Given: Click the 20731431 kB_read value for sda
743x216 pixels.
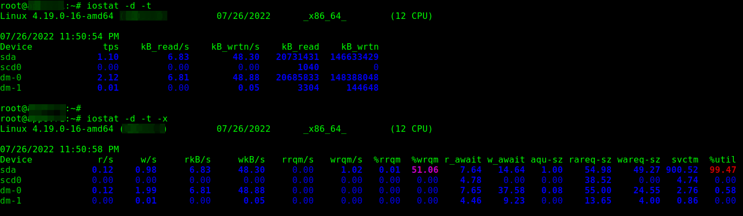Looking at the screenshot, I should (297, 57).
